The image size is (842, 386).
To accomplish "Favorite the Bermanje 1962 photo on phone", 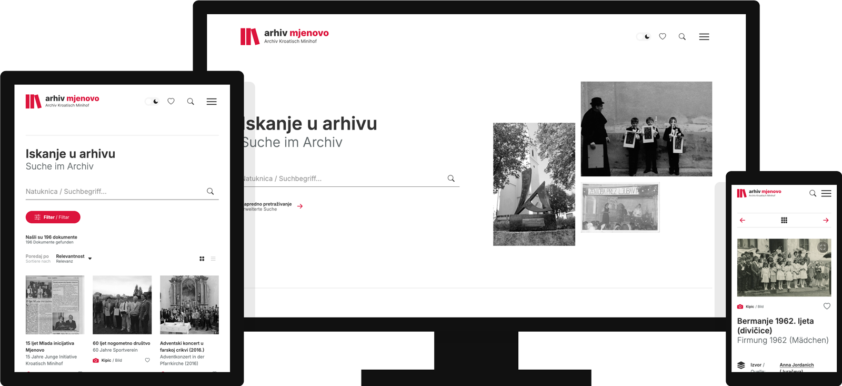I will point(827,306).
